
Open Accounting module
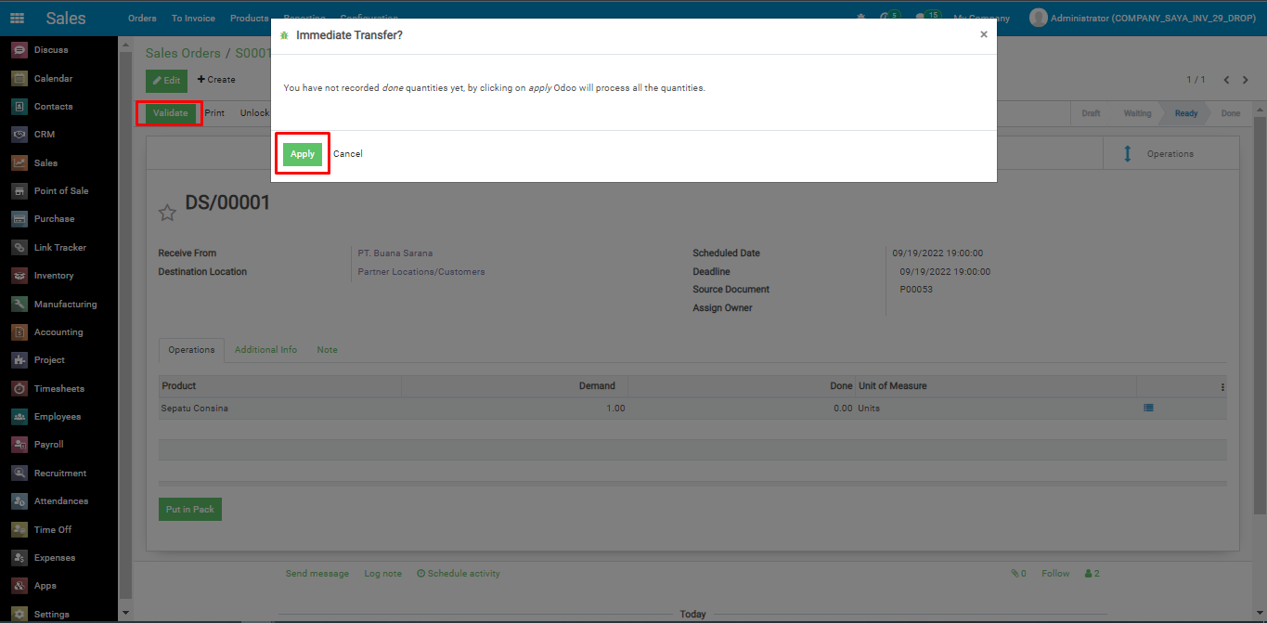pyautogui.click(x=58, y=332)
